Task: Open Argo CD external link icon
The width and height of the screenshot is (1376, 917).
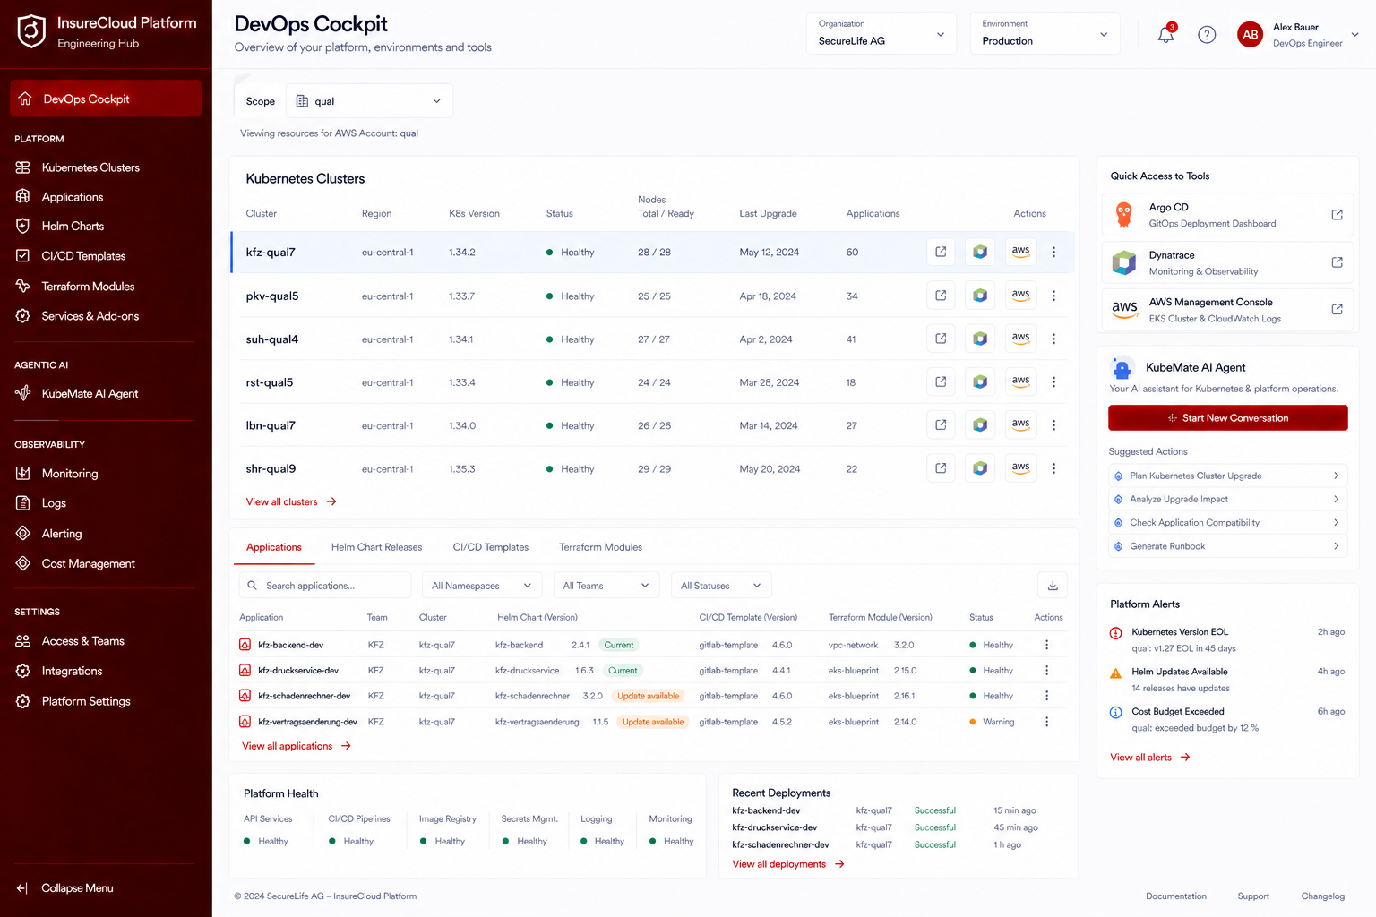Action: tap(1337, 215)
